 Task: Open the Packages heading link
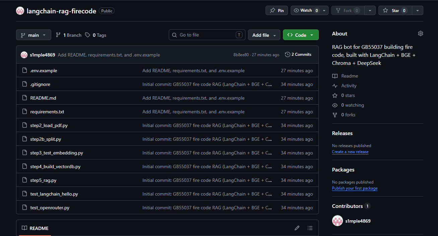[343, 169]
